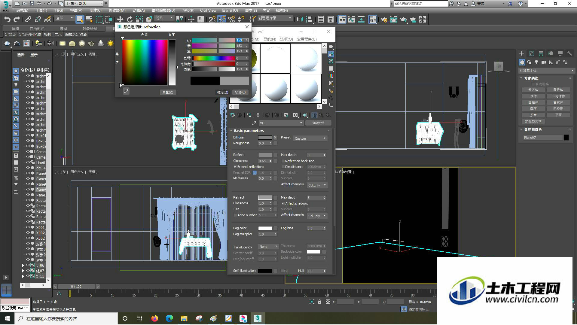Select the Lights category icon in Create panel
Viewport: 577px width, 325px height.
click(536, 62)
